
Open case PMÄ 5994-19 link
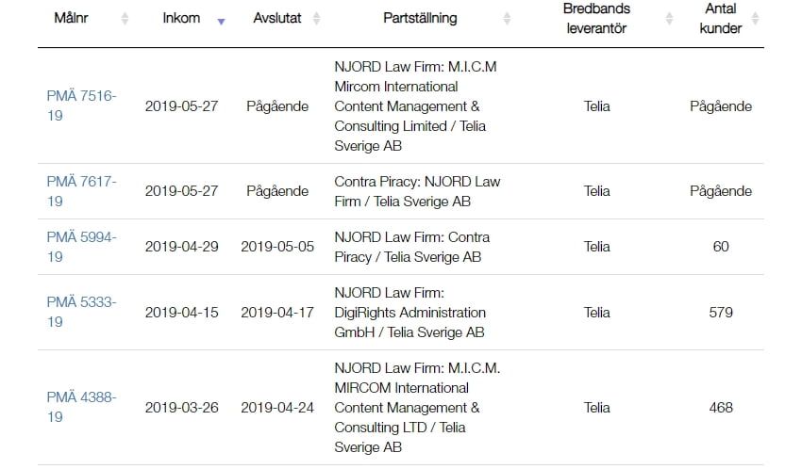click(x=81, y=247)
